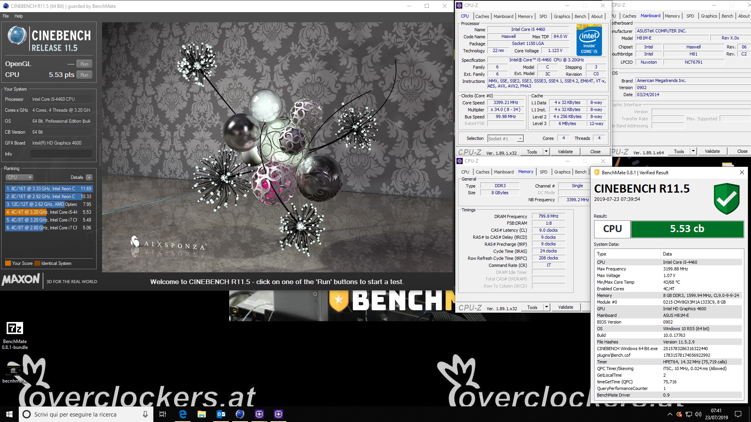Click the BenchMate title bar shield icon

point(596,172)
